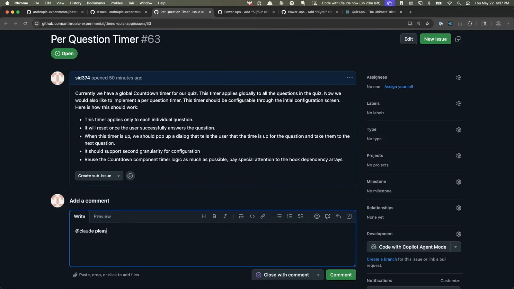
Task: Open the History menu in menu bar
Action: (75, 3)
